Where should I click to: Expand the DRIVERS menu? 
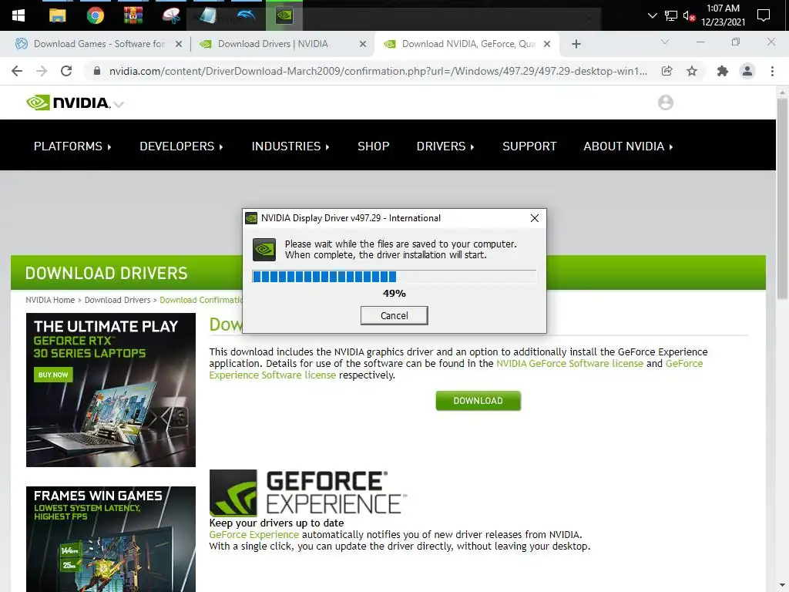tap(445, 146)
